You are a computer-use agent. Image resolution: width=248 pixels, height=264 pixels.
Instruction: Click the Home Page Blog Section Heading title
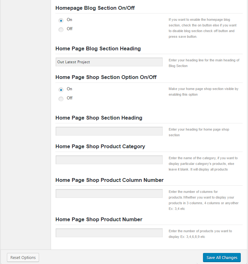[98, 48]
